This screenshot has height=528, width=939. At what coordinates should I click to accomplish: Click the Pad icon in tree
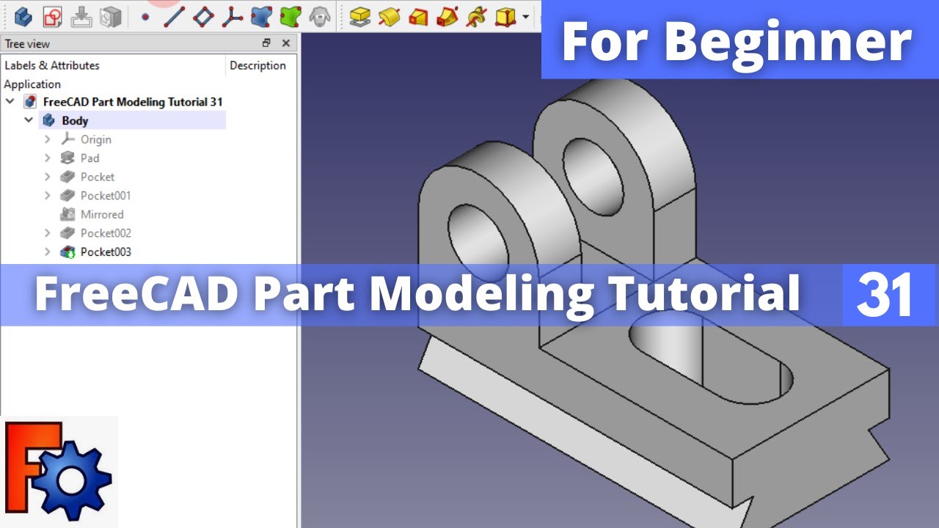[68, 158]
